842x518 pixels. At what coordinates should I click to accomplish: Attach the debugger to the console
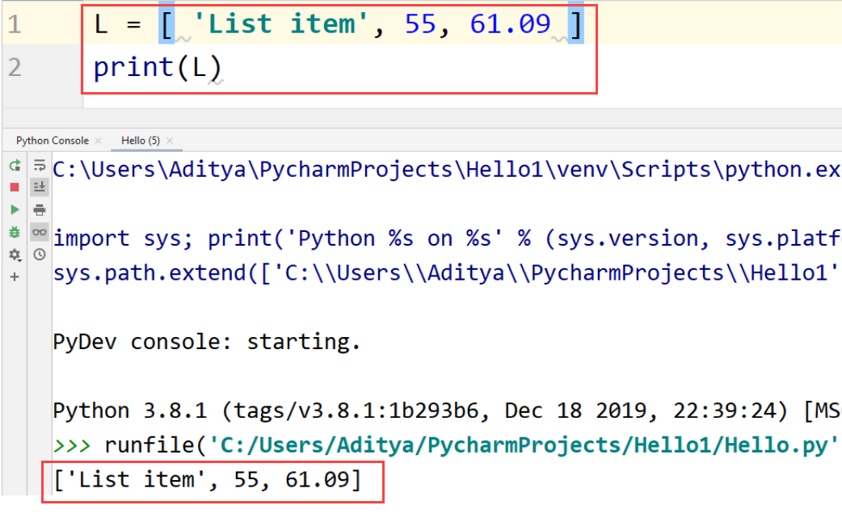click(x=15, y=232)
